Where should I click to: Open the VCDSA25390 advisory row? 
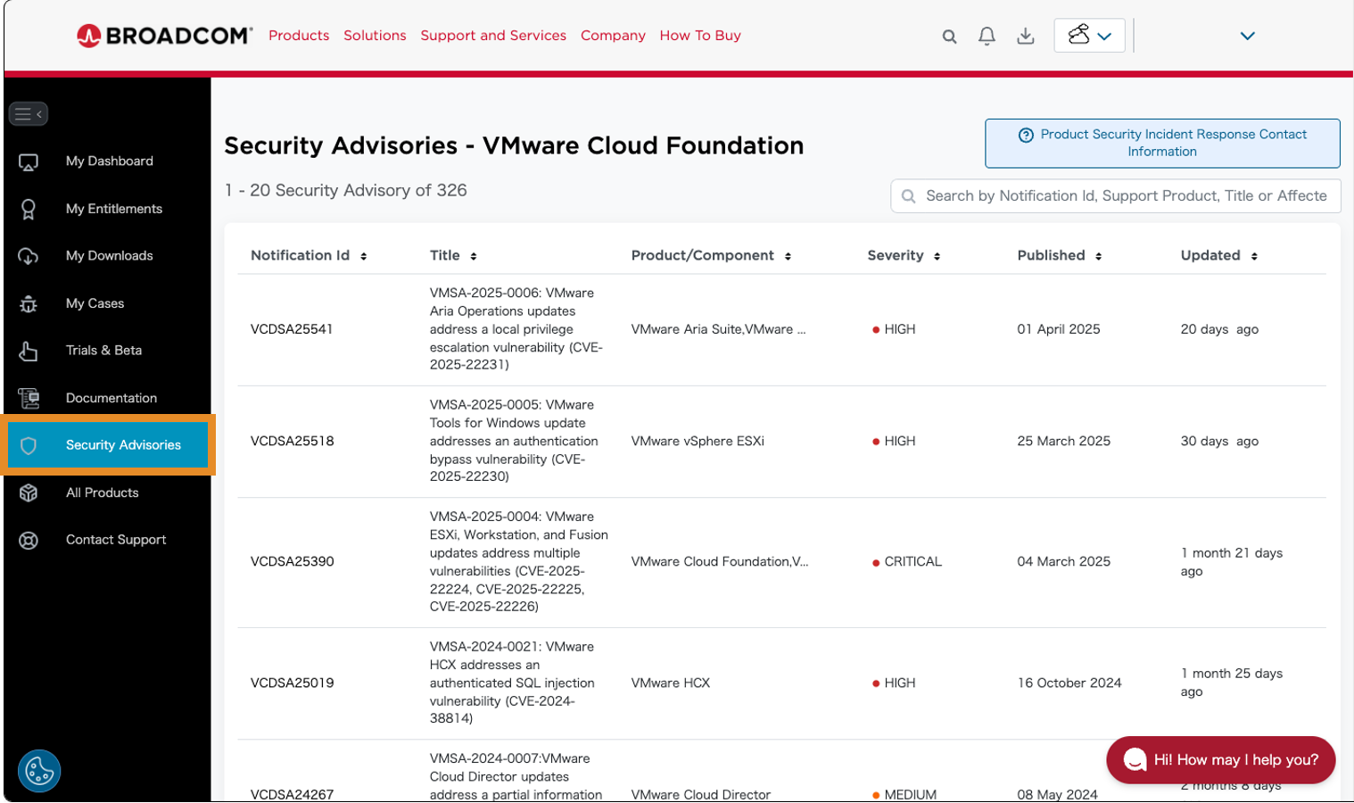point(293,562)
